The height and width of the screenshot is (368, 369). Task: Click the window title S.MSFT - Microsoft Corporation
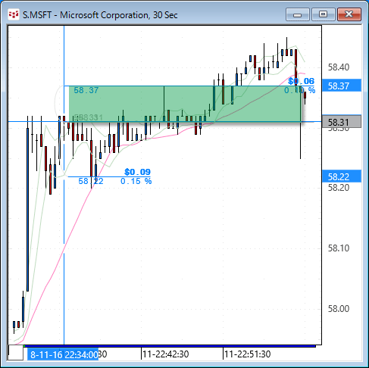100,15
